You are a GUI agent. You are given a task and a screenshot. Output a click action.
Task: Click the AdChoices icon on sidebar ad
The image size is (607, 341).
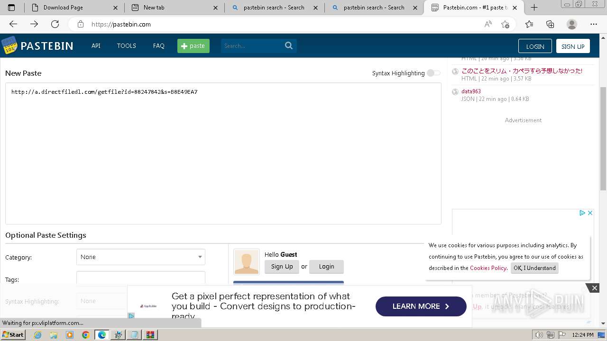(582, 213)
